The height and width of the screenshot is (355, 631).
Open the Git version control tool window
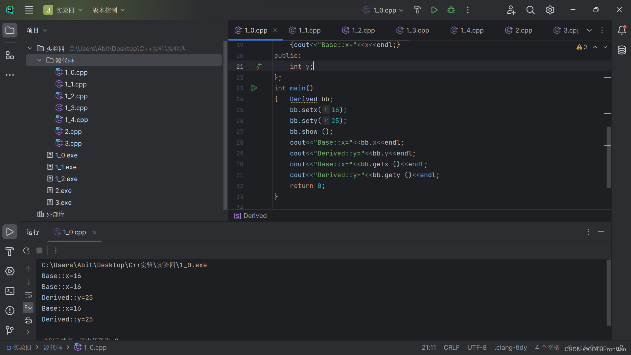click(x=10, y=330)
